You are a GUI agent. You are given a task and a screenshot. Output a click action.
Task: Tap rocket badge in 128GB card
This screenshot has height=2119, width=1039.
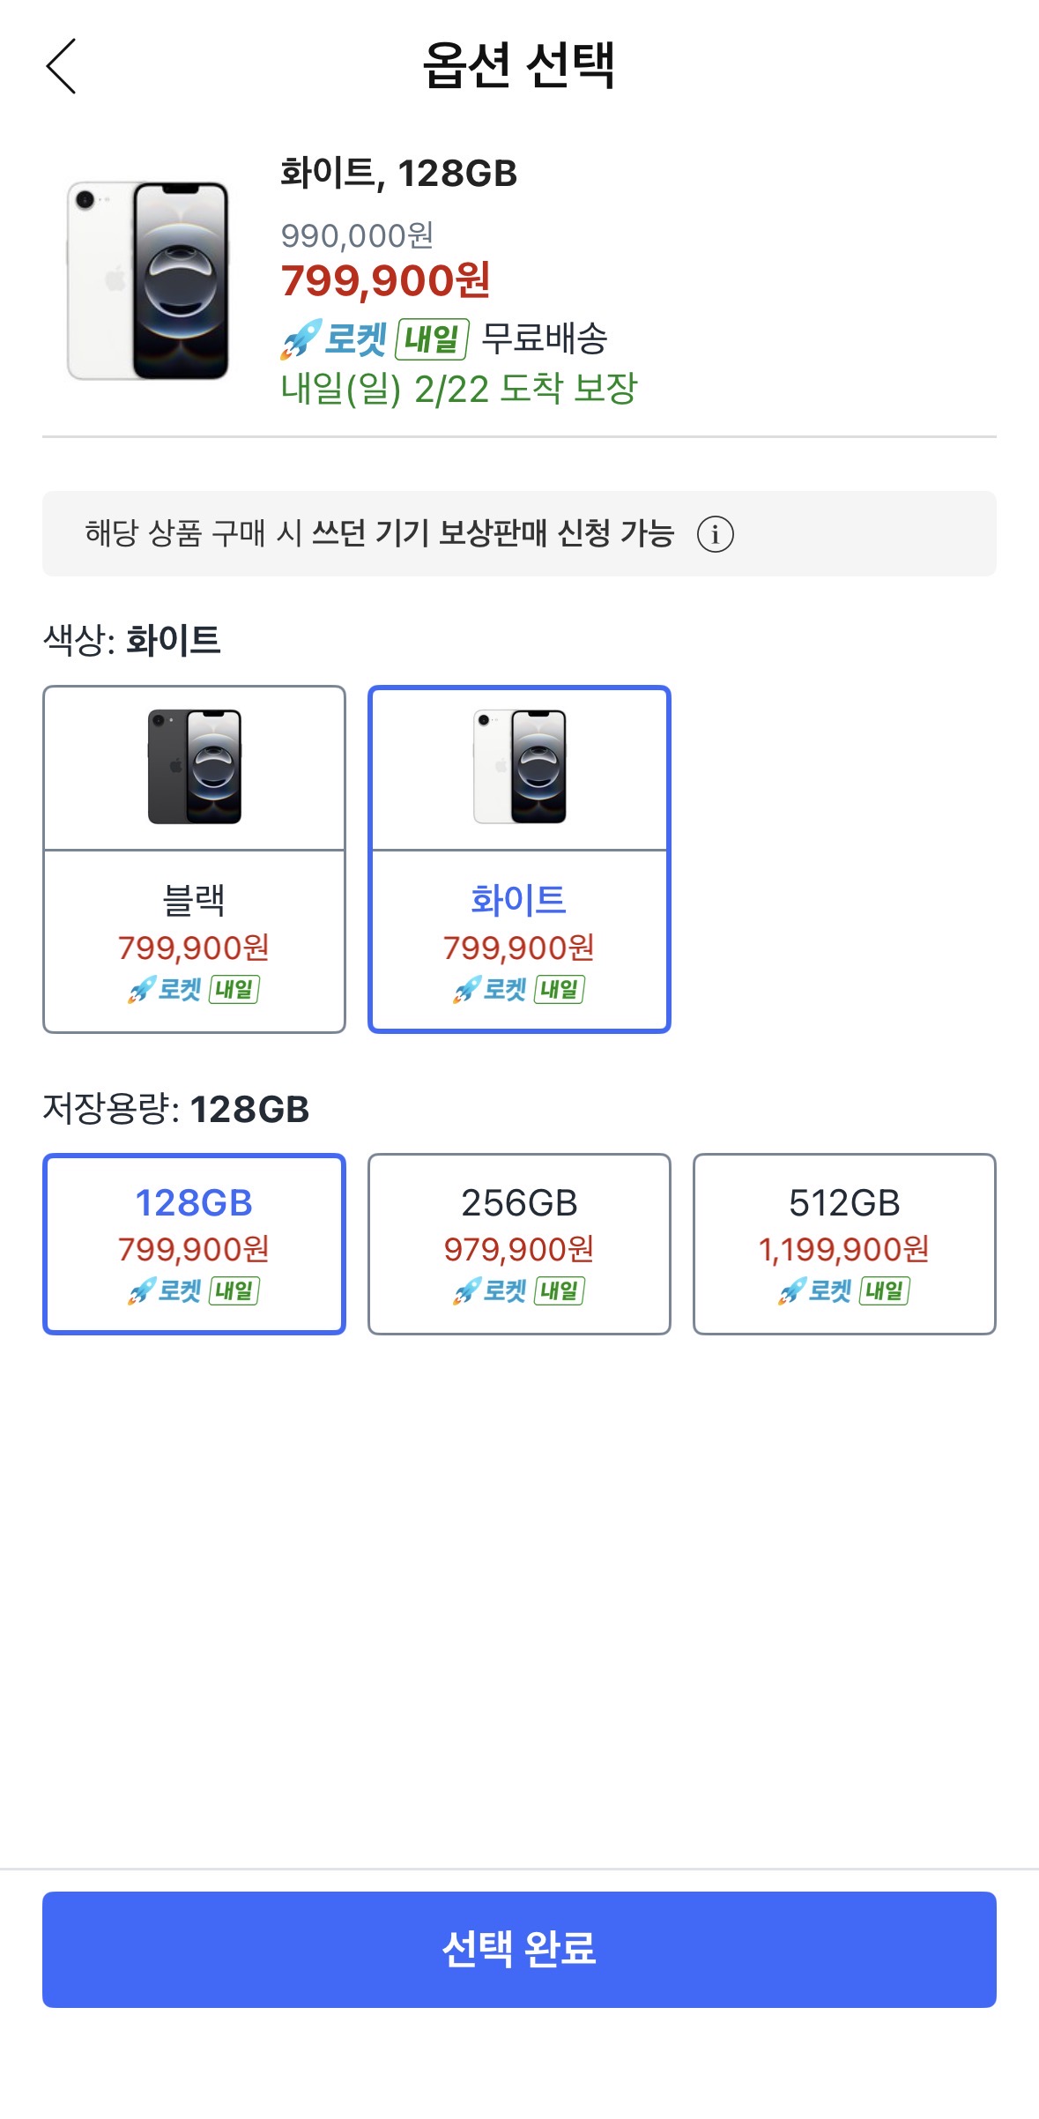[194, 1291]
